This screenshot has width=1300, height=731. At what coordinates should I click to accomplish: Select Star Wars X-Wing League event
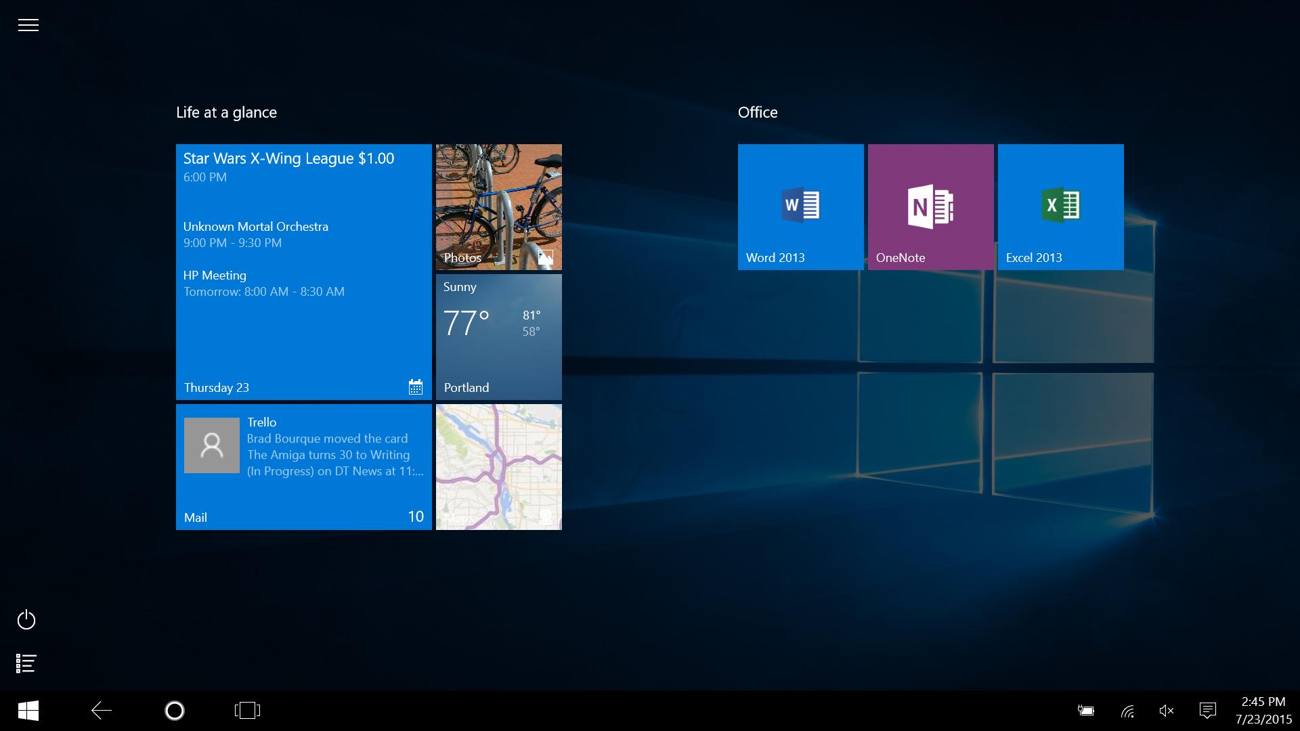[288, 167]
